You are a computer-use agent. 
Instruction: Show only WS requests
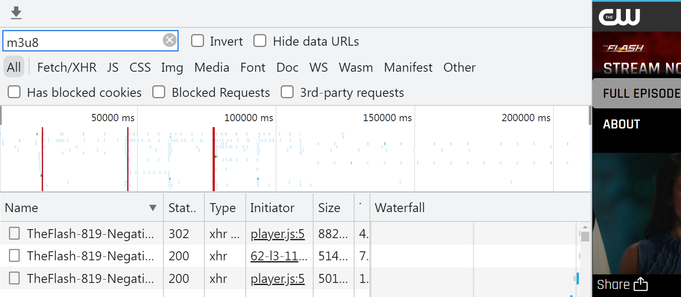coord(318,67)
